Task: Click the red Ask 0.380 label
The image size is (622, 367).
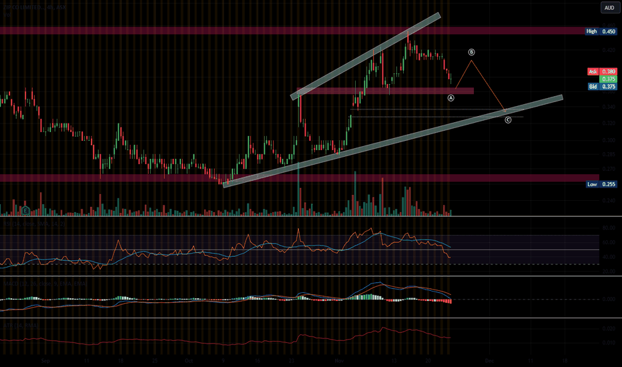Action: pyautogui.click(x=602, y=71)
